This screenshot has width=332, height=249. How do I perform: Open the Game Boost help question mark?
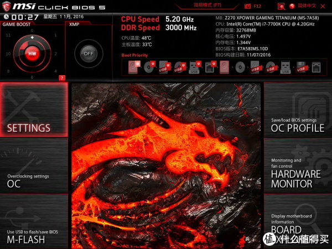[x=62, y=78]
